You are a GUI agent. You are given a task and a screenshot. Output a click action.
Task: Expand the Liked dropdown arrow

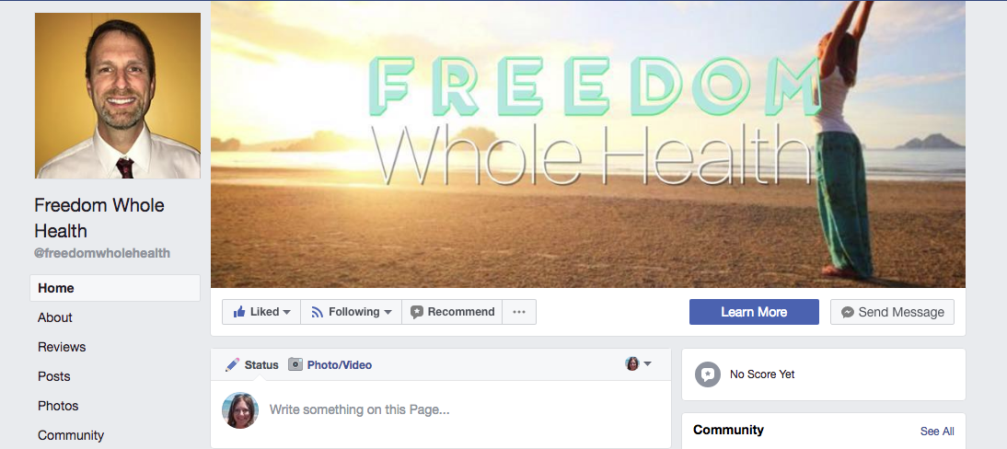tap(287, 312)
